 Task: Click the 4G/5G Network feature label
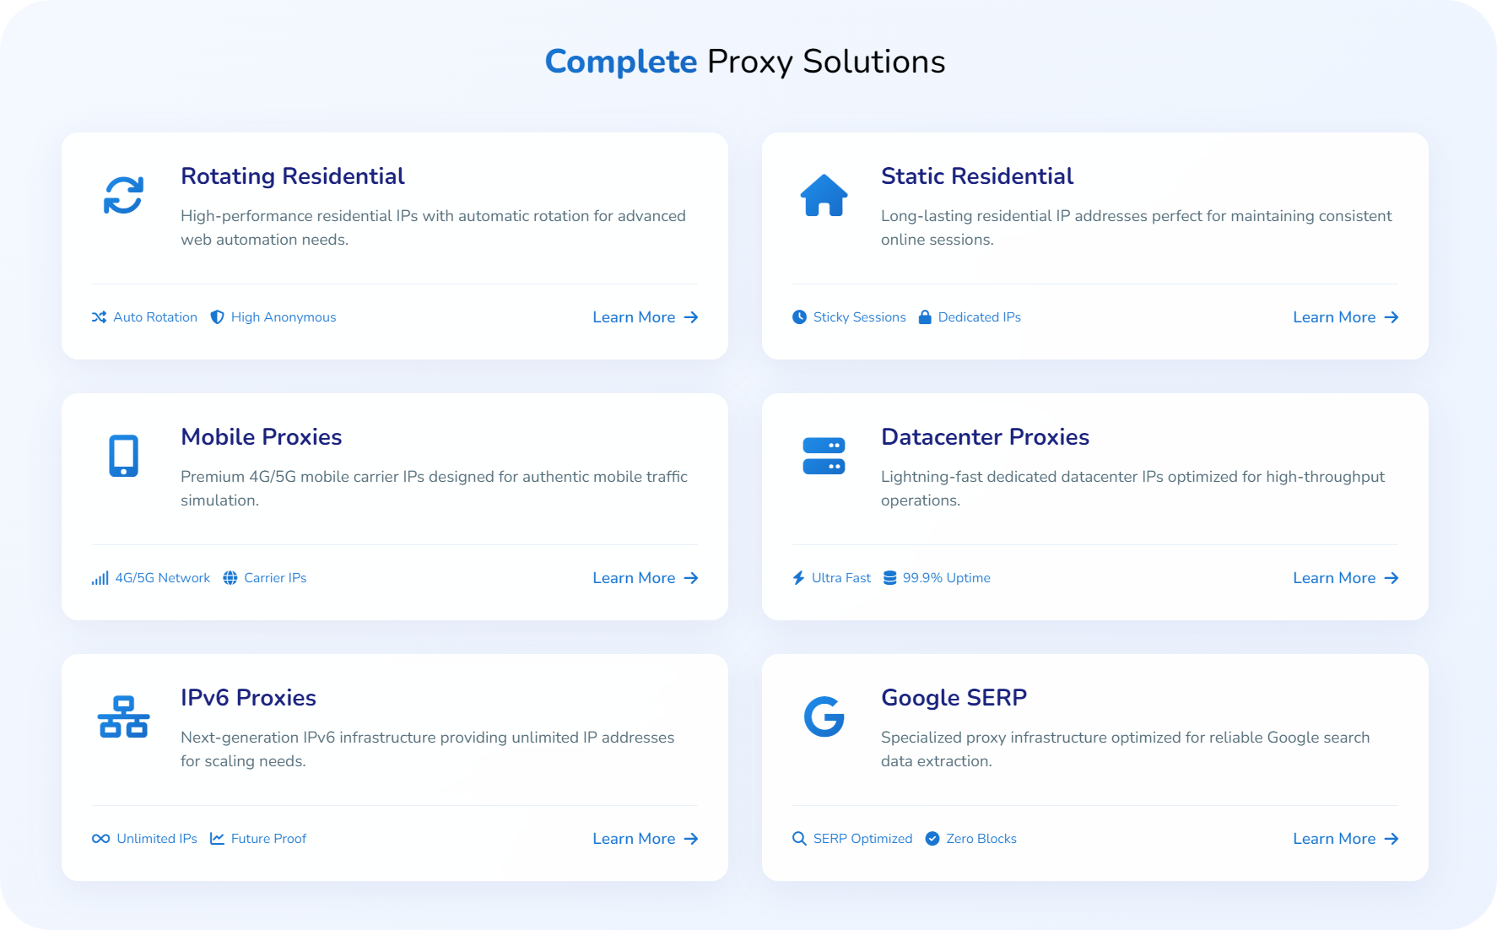[x=163, y=578]
